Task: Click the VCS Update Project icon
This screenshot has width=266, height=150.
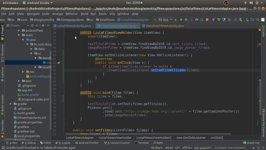Action: tap(213, 20)
